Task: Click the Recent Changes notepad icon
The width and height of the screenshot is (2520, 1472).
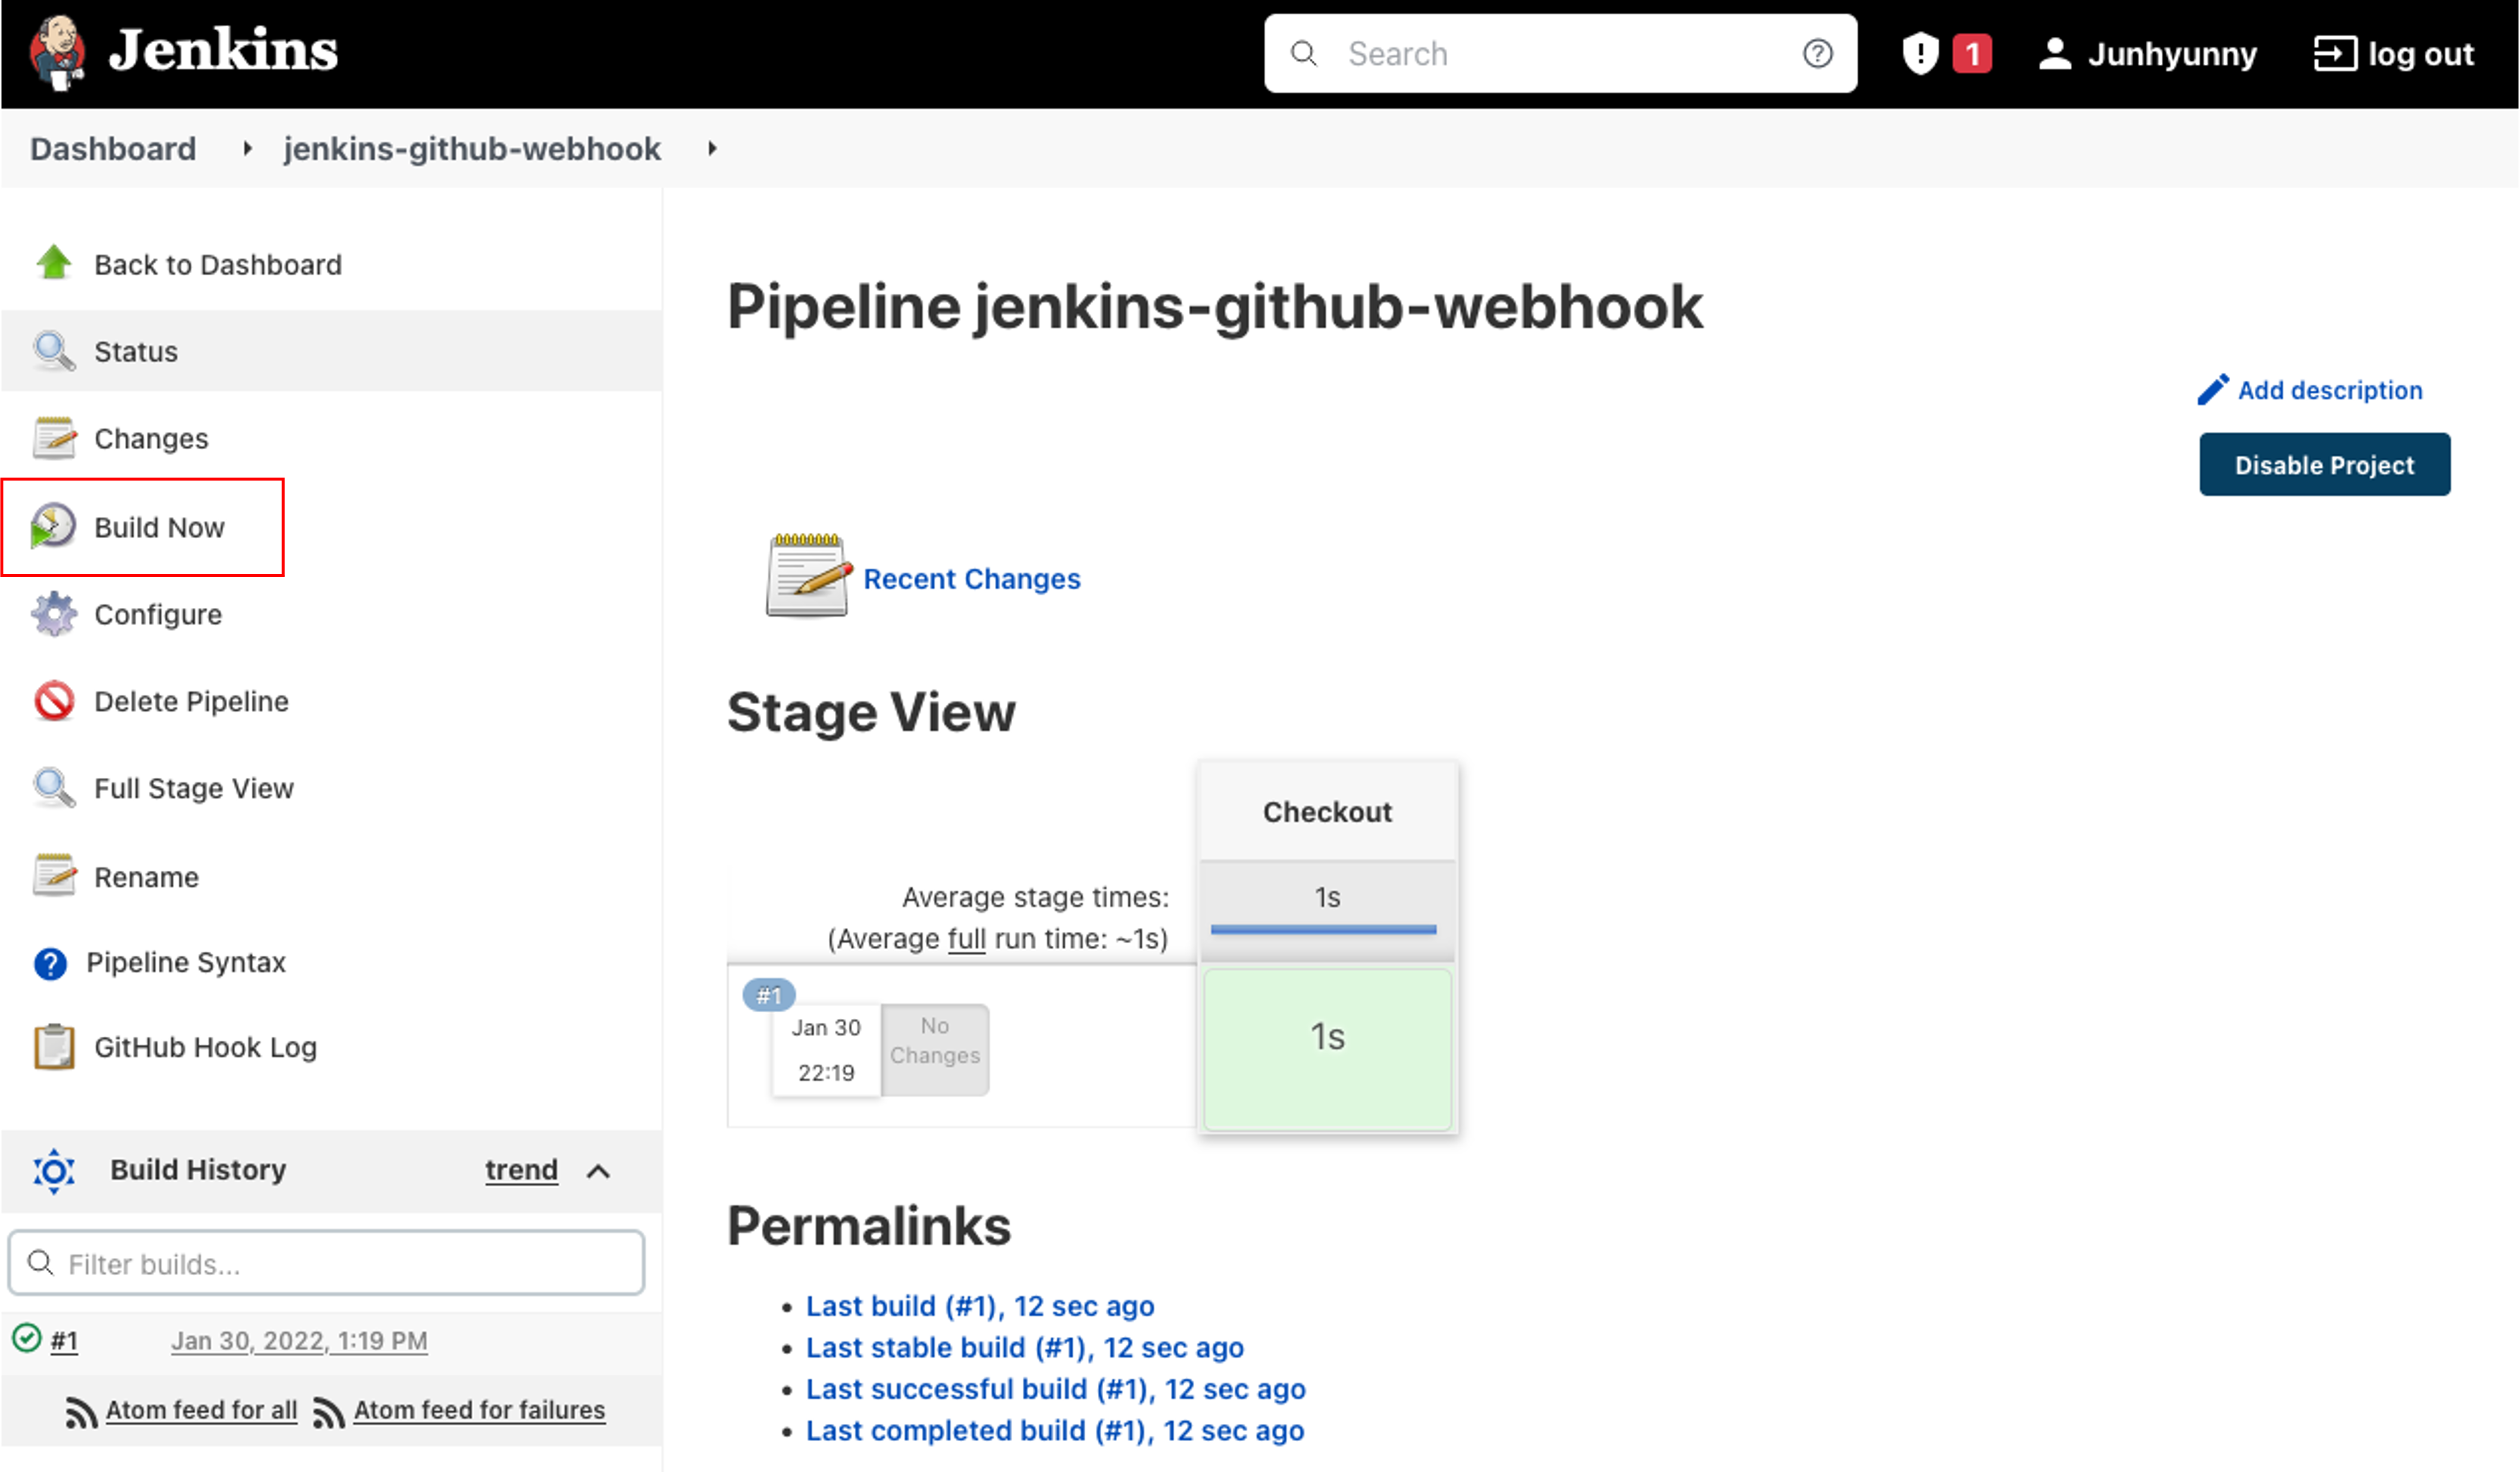Action: 807,577
